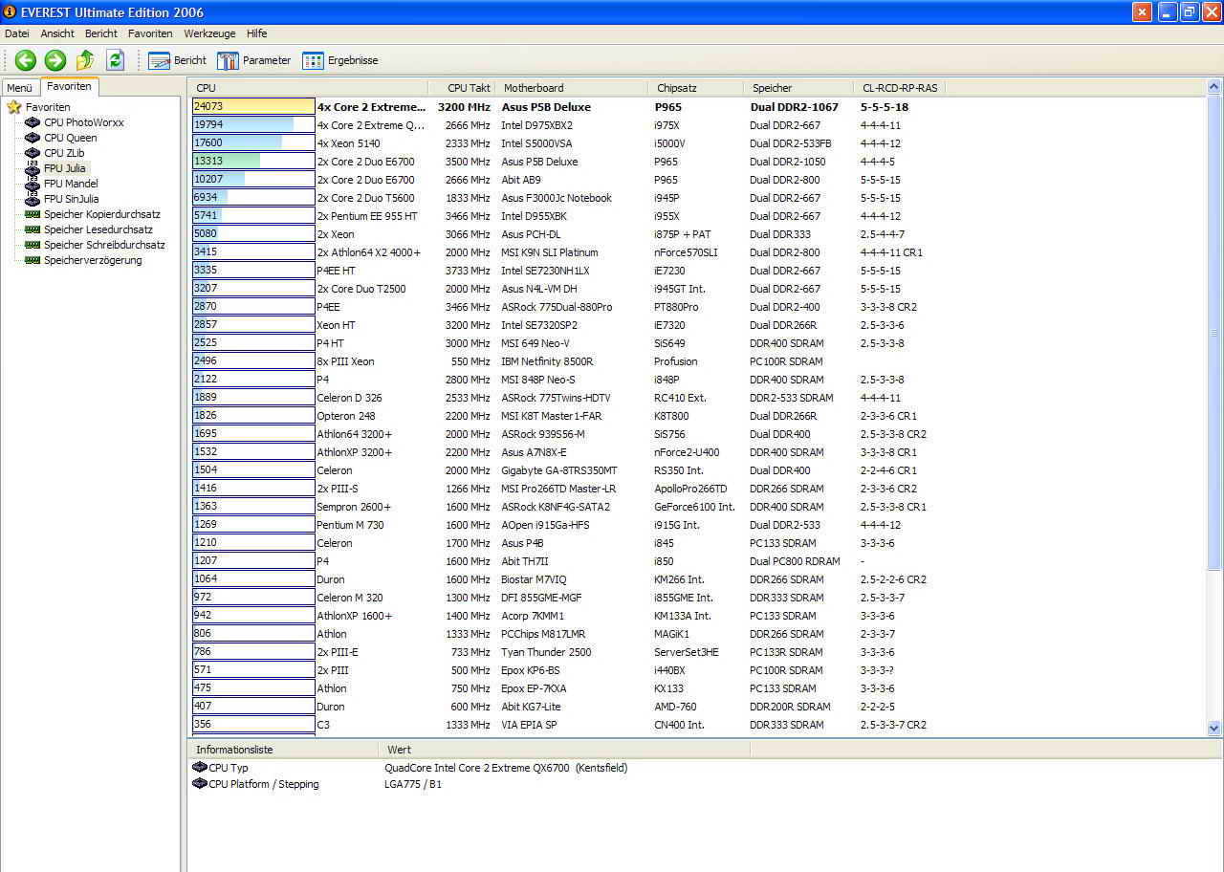Click the FPU Julia icon
The image size is (1224, 872).
pyautogui.click(x=33, y=168)
